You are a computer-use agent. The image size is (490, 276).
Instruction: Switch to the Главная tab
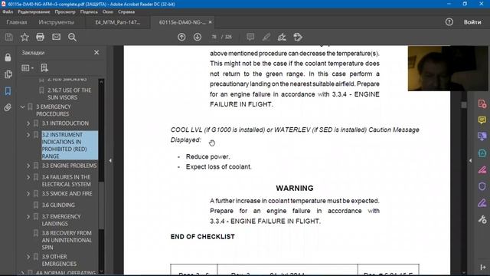pos(17,22)
